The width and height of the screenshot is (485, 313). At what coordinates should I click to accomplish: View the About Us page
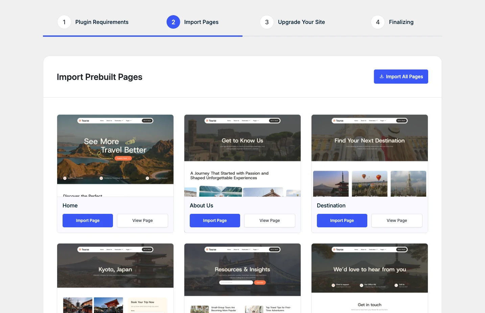(270, 221)
